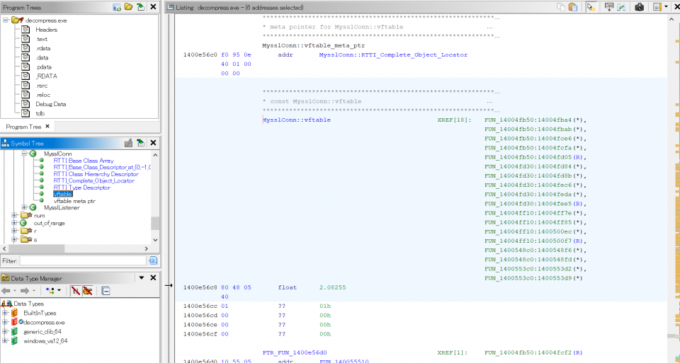
Task: Collapse the decompress.exe root in Program Trees
Action: (6, 21)
